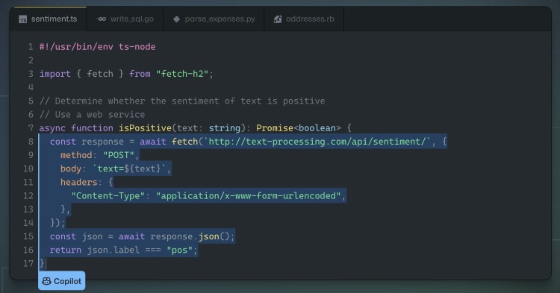Click the function name 'isPositive'
This screenshot has width=560, height=293.
(x=145, y=128)
